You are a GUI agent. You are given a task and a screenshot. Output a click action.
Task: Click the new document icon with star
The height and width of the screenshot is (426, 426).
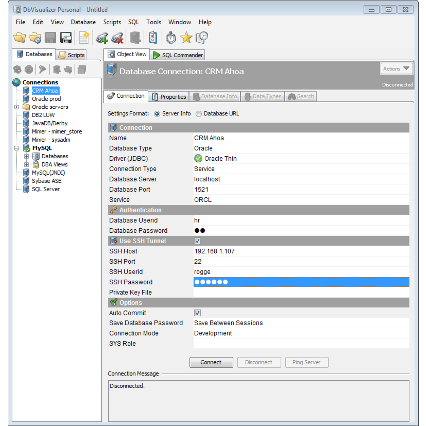[84, 38]
